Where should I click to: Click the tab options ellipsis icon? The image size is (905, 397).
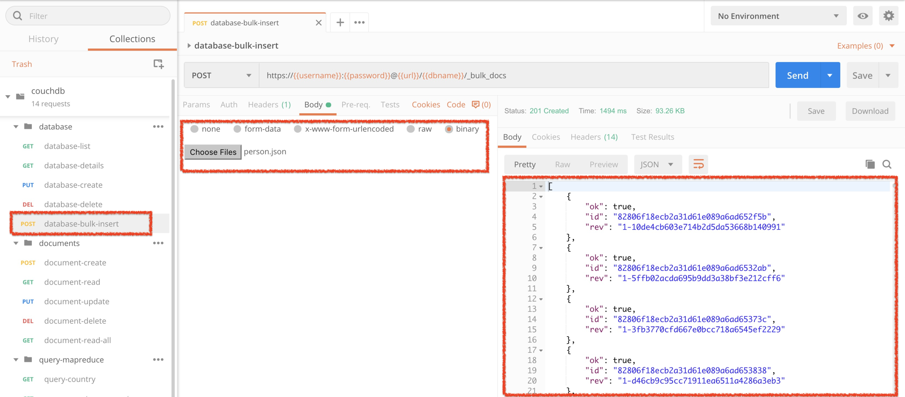coord(359,22)
